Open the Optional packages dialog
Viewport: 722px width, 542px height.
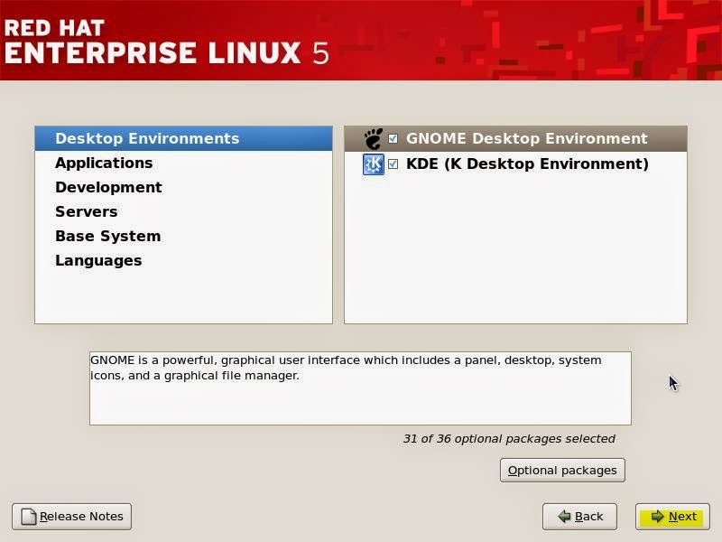(562, 470)
